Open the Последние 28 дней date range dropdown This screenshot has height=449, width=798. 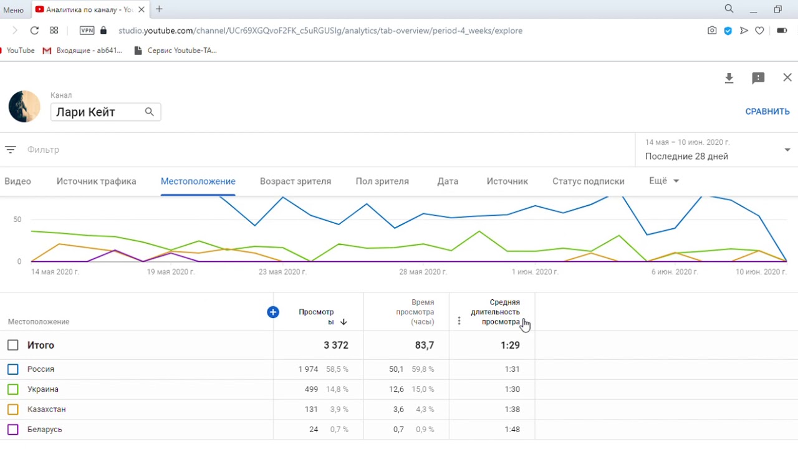tap(716, 150)
